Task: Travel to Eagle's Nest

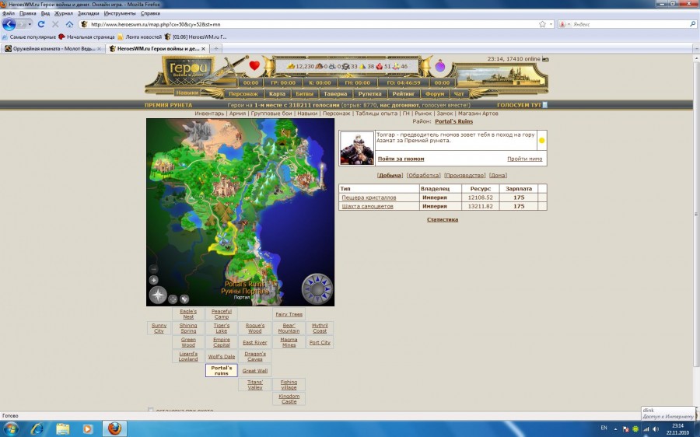Action: [x=188, y=314]
